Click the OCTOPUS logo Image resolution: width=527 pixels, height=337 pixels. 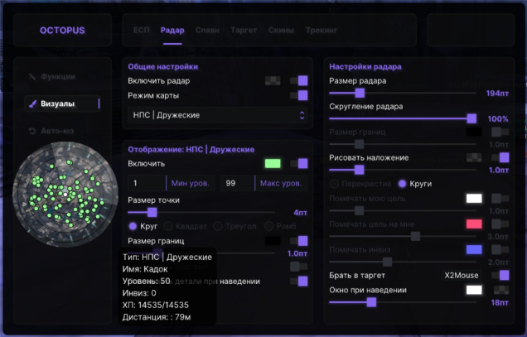click(62, 31)
